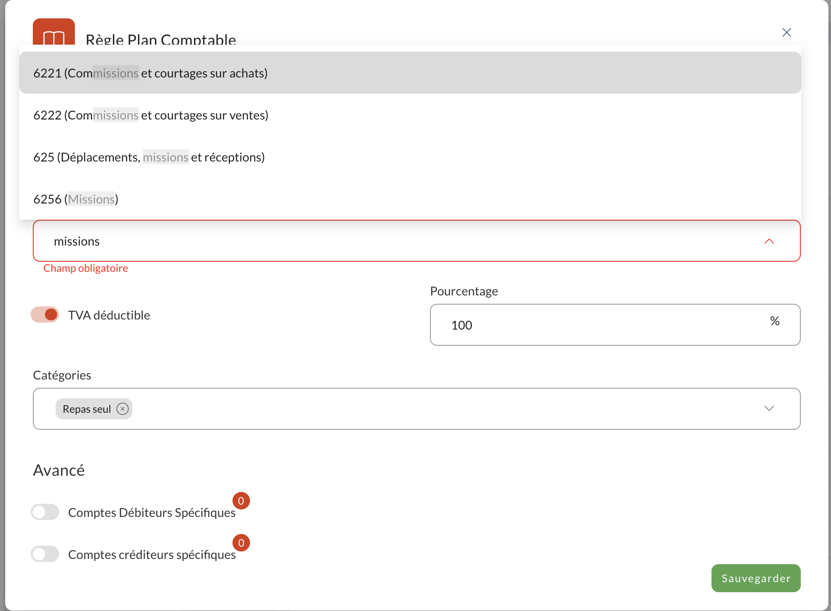Choose account 6256 Missions option
The image size is (831, 611).
[410, 199]
